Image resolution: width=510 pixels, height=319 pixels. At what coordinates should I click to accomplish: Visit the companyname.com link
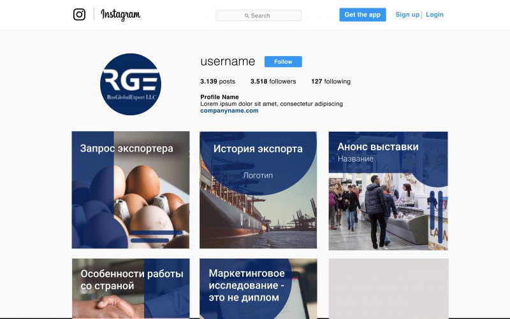(x=229, y=111)
